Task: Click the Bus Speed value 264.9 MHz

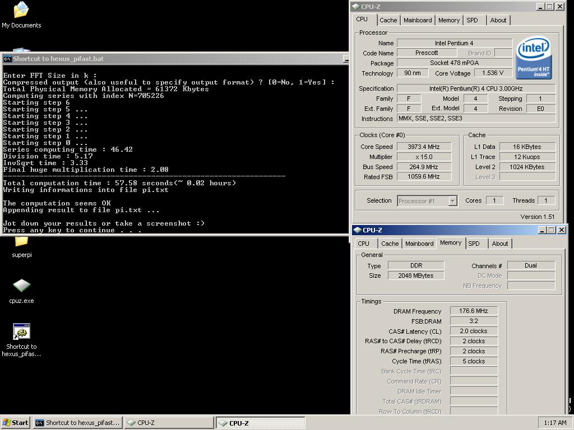Action: pos(424,167)
